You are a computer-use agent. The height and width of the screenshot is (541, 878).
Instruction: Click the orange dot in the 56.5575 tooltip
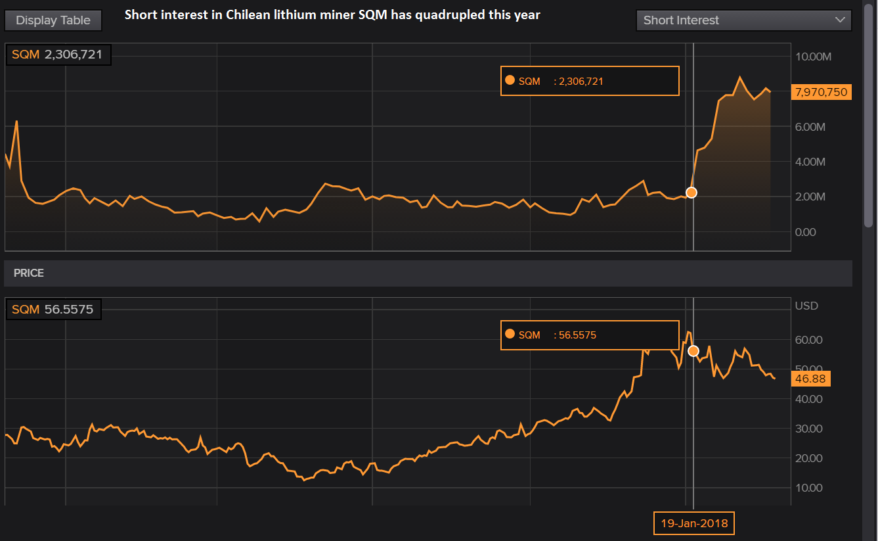tap(510, 335)
